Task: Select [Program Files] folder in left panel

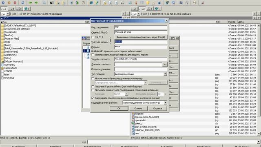Action: pyautogui.click(x=11, y=38)
